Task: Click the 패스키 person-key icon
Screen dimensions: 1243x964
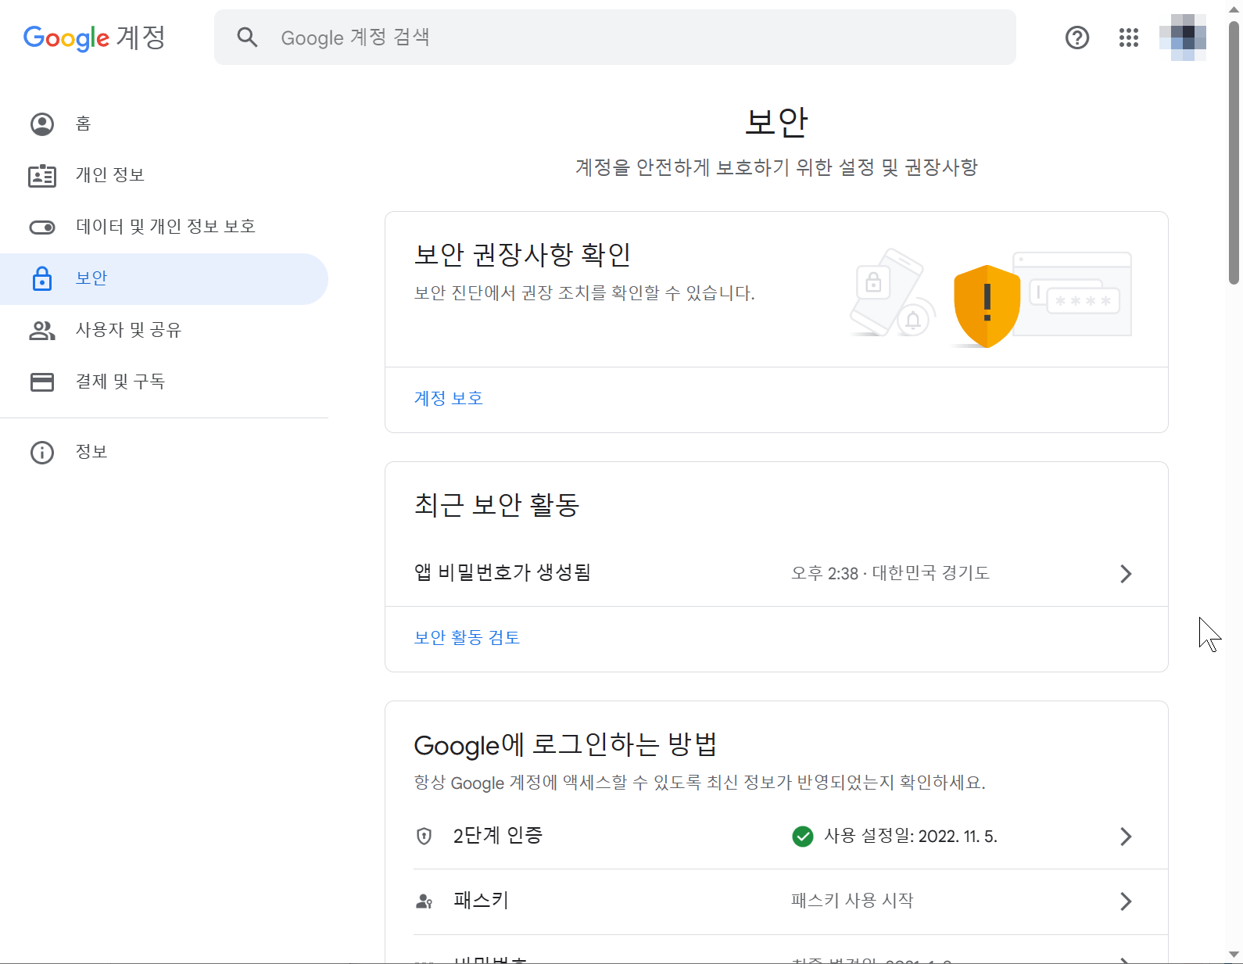Action: tap(424, 901)
